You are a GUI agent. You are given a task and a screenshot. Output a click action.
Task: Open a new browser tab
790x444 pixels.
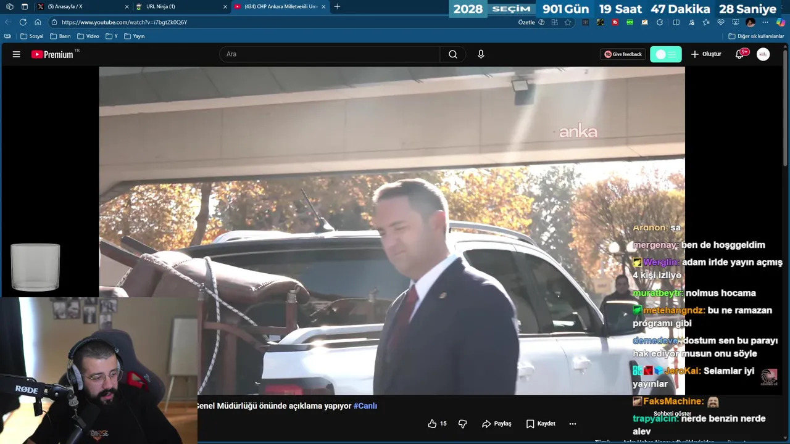337,7
